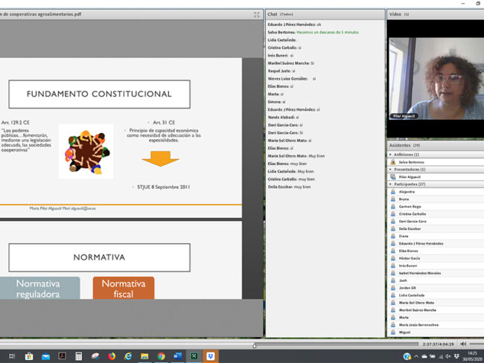Click the orange Normativa fiscal box

124,289
